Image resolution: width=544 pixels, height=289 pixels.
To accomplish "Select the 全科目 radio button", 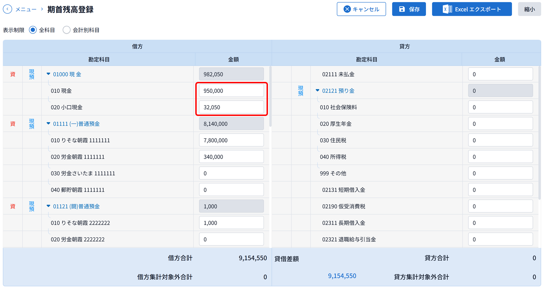I will (x=33, y=30).
